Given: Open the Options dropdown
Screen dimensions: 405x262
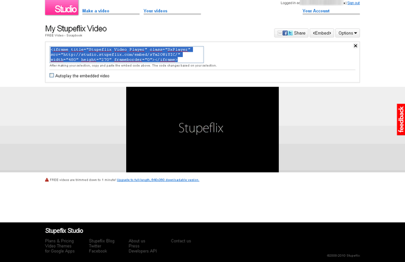Looking at the screenshot, I should [x=347, y=33].
